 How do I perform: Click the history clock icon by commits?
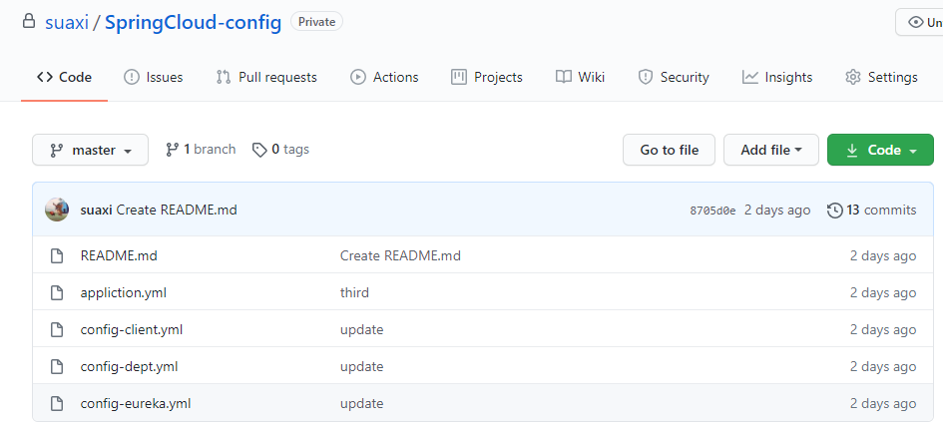[x=835, y=211]
